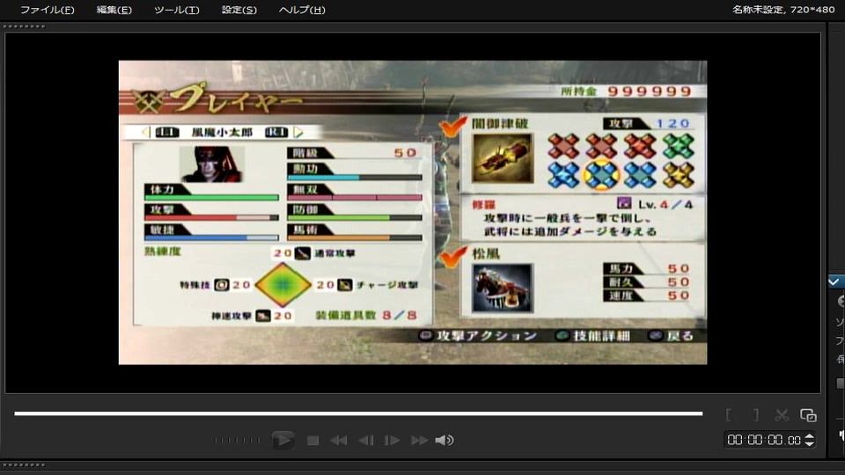Click the frames field of the timecode
The width and height of the screenshot is (845, 475).
[793, 440]
